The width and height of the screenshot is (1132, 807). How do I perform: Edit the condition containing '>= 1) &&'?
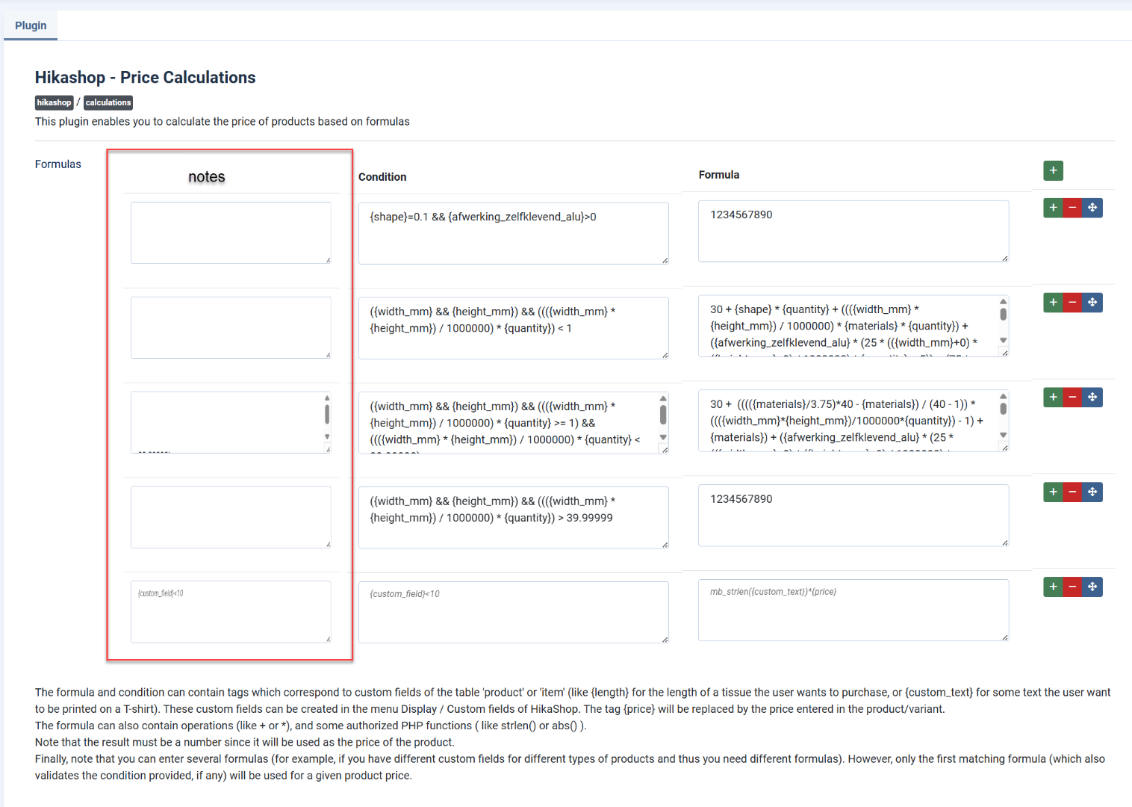[x=514, y=423]
